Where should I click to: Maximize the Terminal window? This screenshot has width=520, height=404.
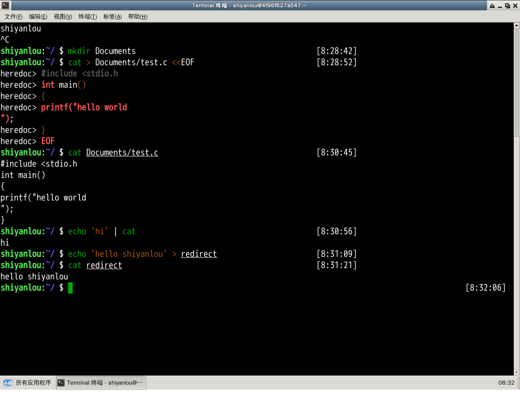pyautogui.click(x=507, y=5)
